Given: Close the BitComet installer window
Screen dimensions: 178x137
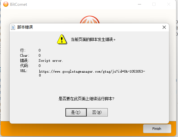Looking at the screenshot, I should (x=169, y=4).
